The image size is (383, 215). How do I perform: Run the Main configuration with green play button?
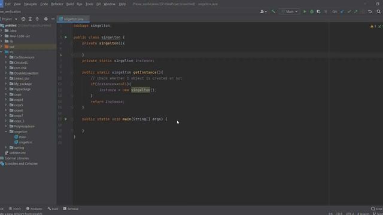[305, 11]
